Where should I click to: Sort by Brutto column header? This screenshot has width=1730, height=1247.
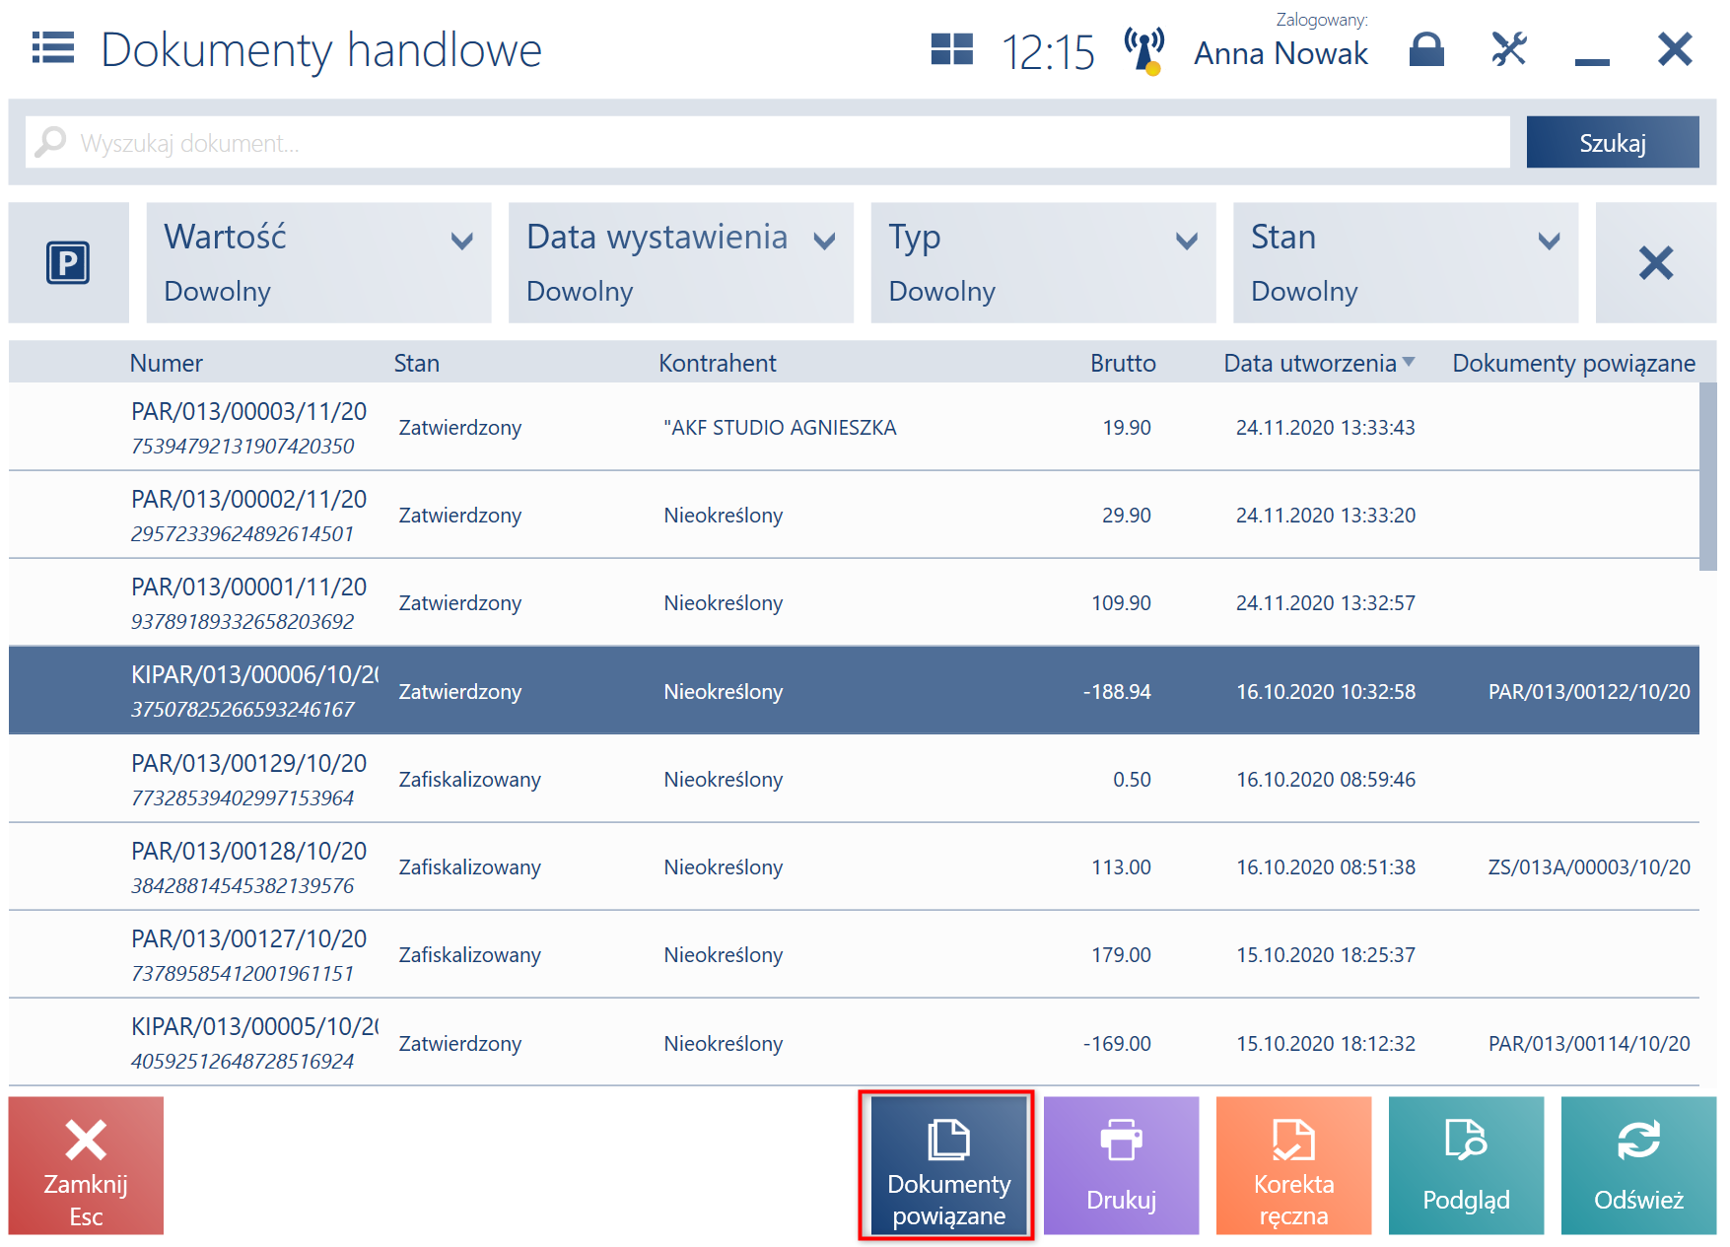1123,363
